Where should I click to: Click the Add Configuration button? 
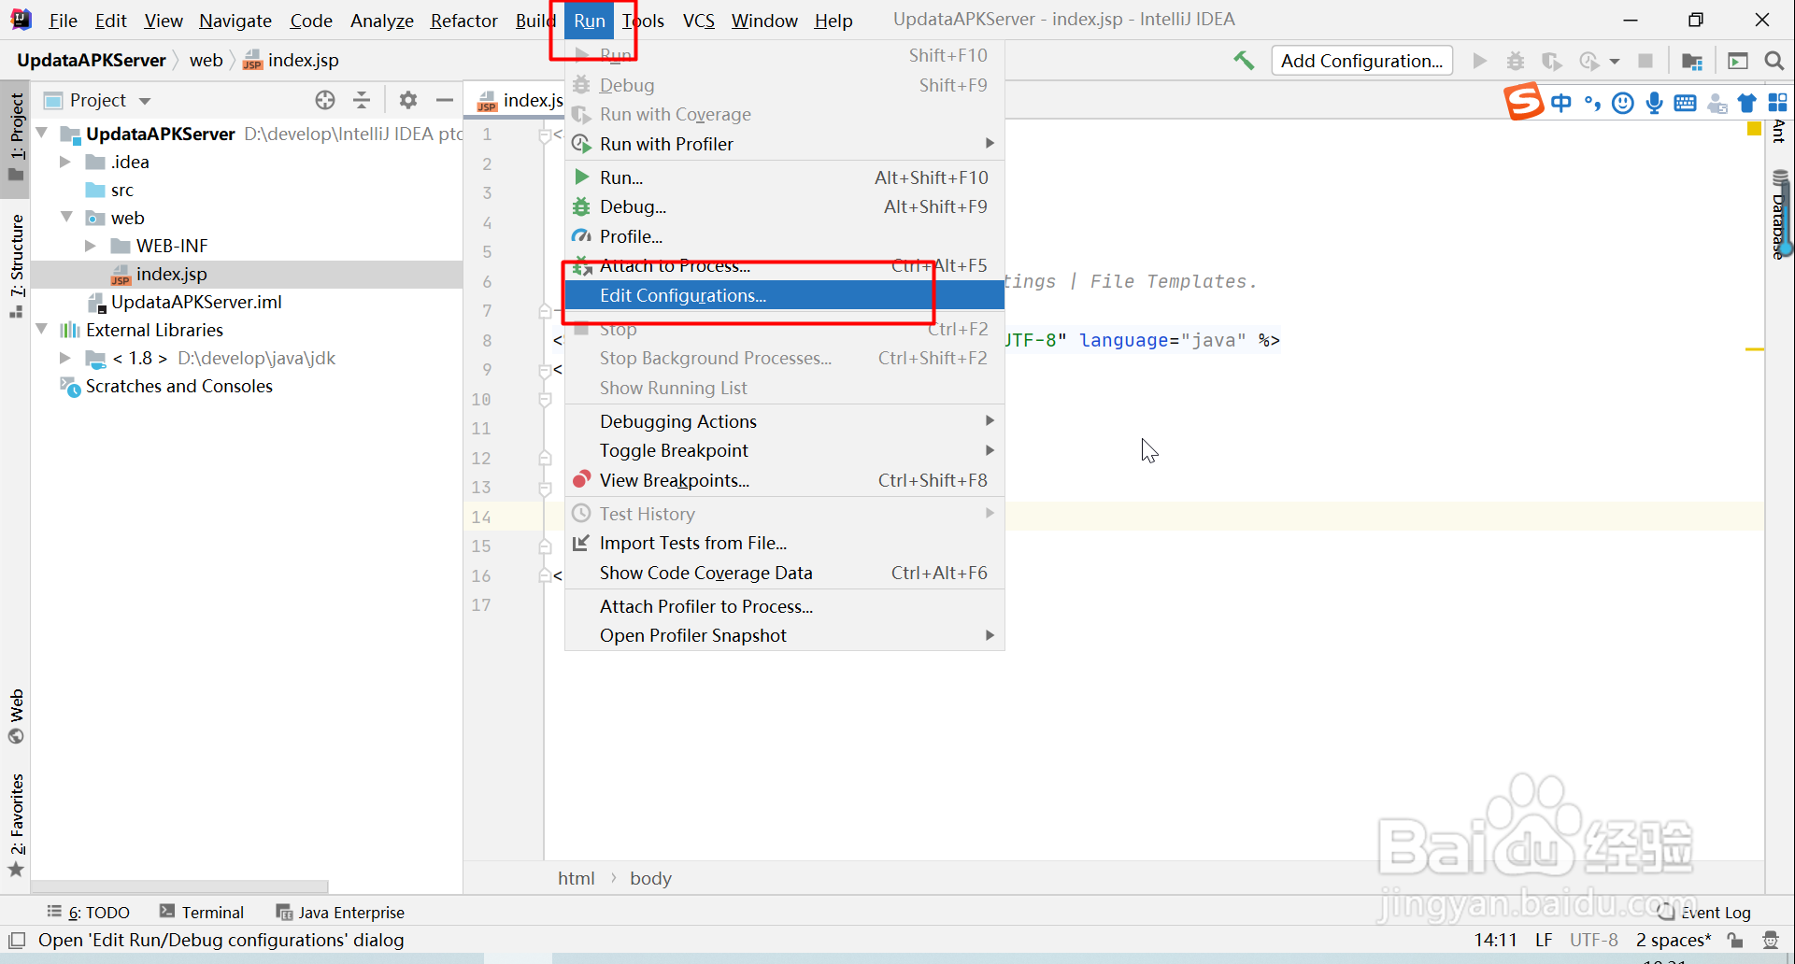tap(1361, 60)
